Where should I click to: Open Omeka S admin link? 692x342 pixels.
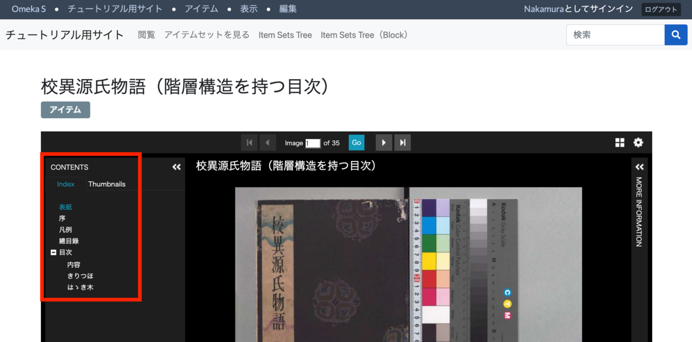click(29, 9)
